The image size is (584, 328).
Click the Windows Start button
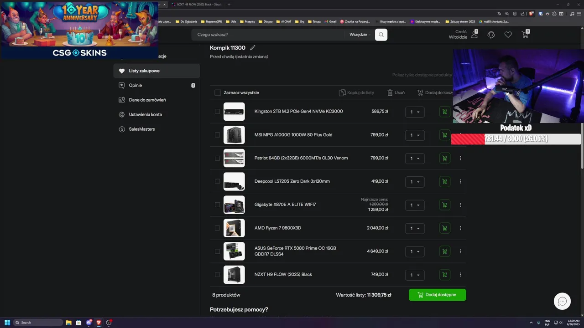7,323
